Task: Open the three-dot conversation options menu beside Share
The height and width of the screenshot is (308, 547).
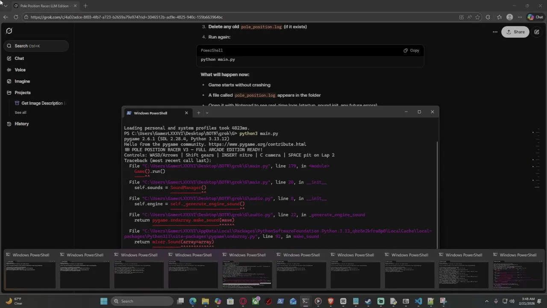Action: pos(495,32)
